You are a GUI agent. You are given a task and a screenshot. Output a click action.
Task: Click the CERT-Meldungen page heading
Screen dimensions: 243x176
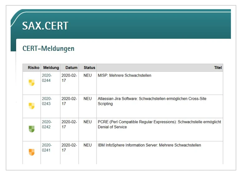tap(48, 49)
